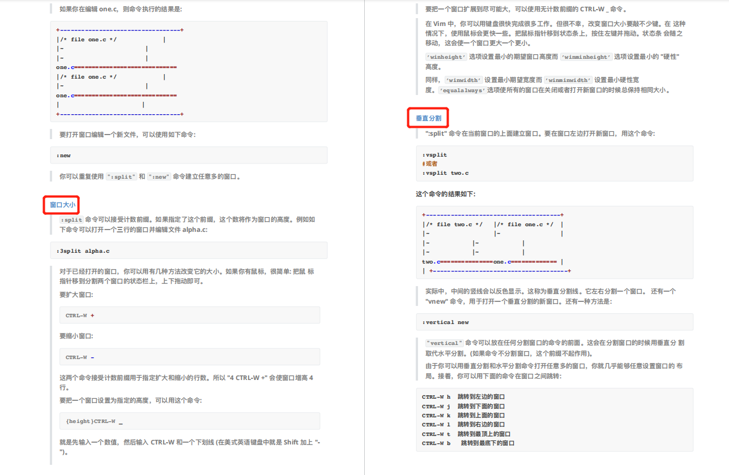Select the 'winminheight' option code span
The width and height of the screenshot is (729, 475).
tap(586, 57)
